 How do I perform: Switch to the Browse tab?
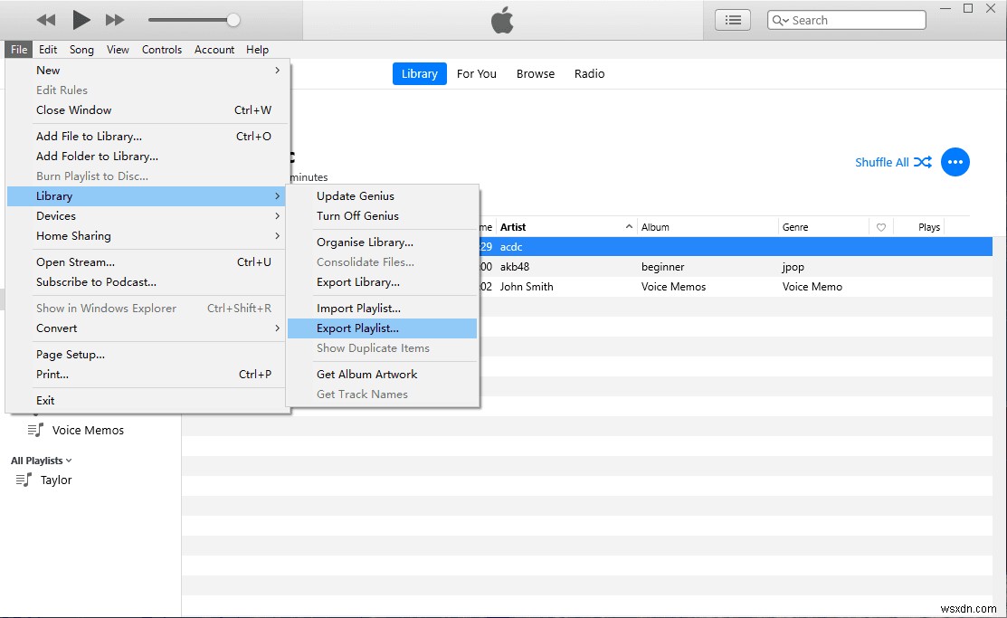coord(535,73)
